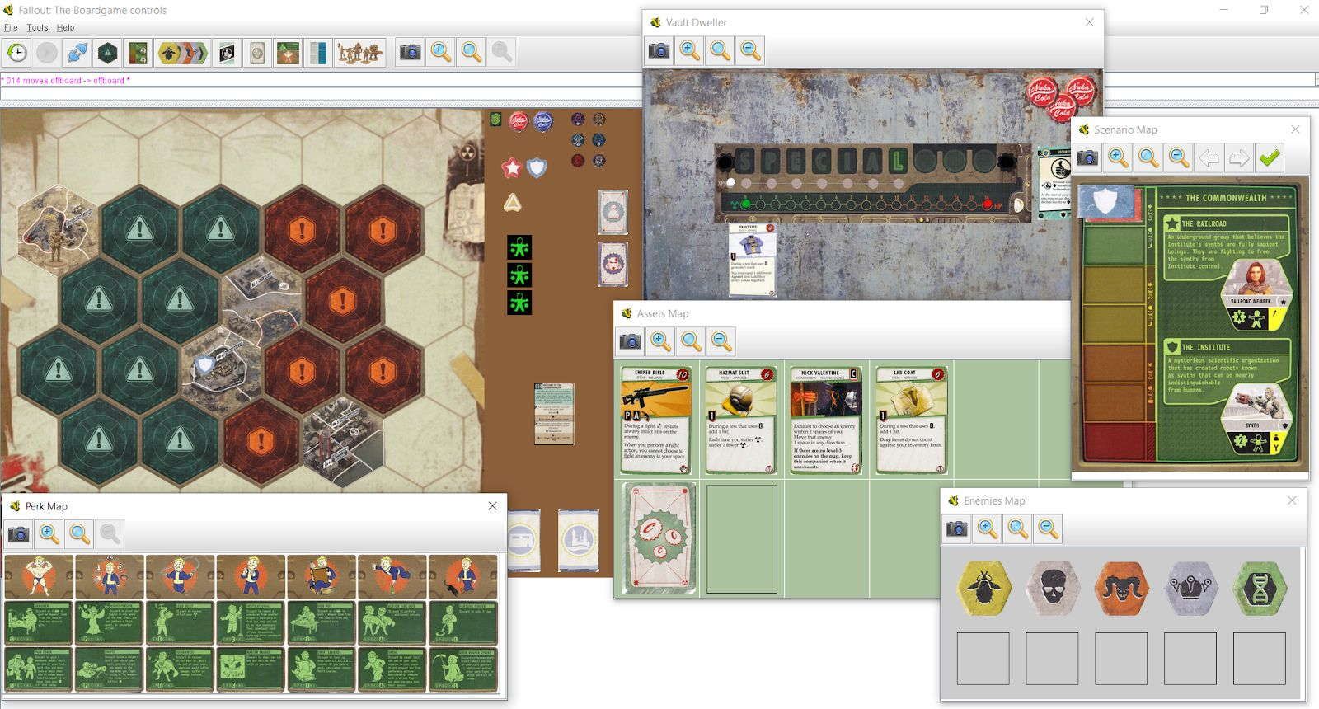Click the miniature figures toolbar button
This screenshot has width=1319, height=709.
[360, 53]
